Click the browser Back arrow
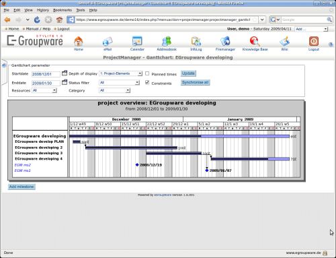This screenshot has width=336, height=258. point(7,20)
